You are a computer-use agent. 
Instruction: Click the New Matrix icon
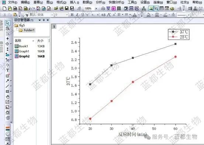(26, 8)
